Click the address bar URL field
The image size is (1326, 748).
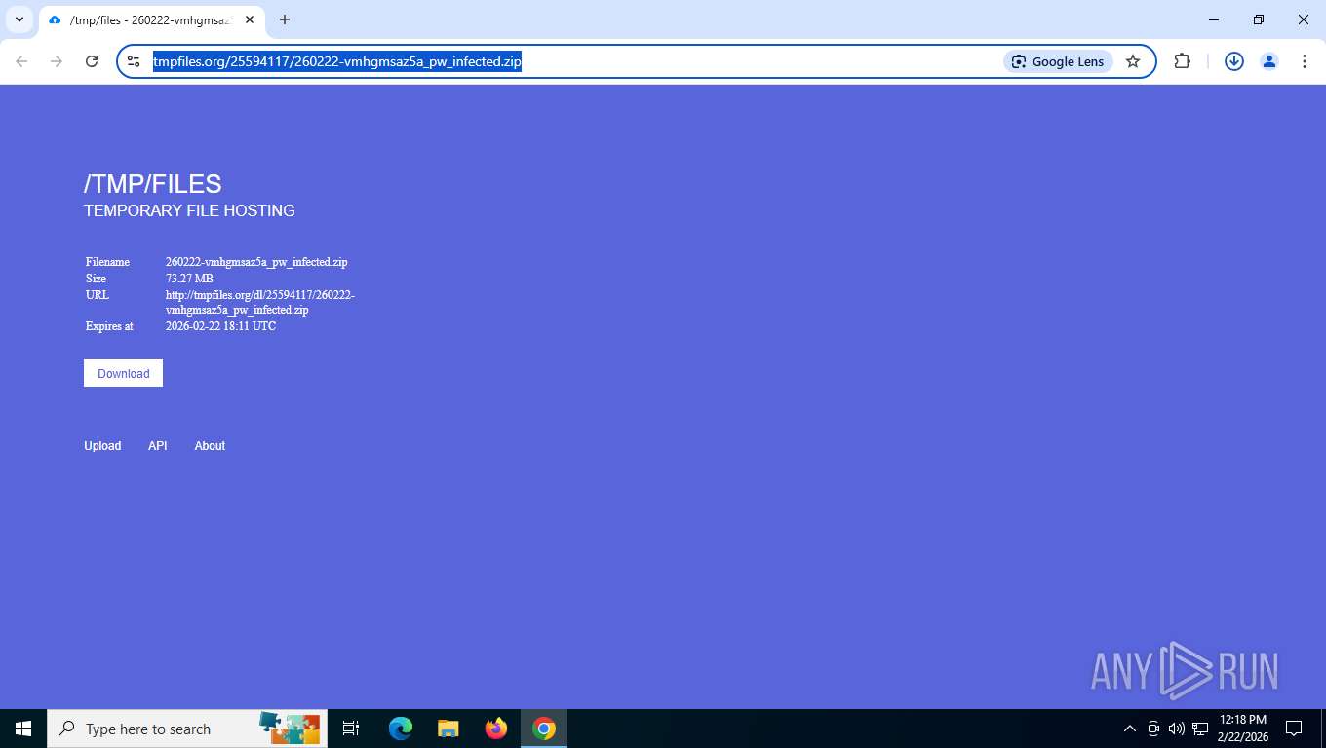coord(575,61)
